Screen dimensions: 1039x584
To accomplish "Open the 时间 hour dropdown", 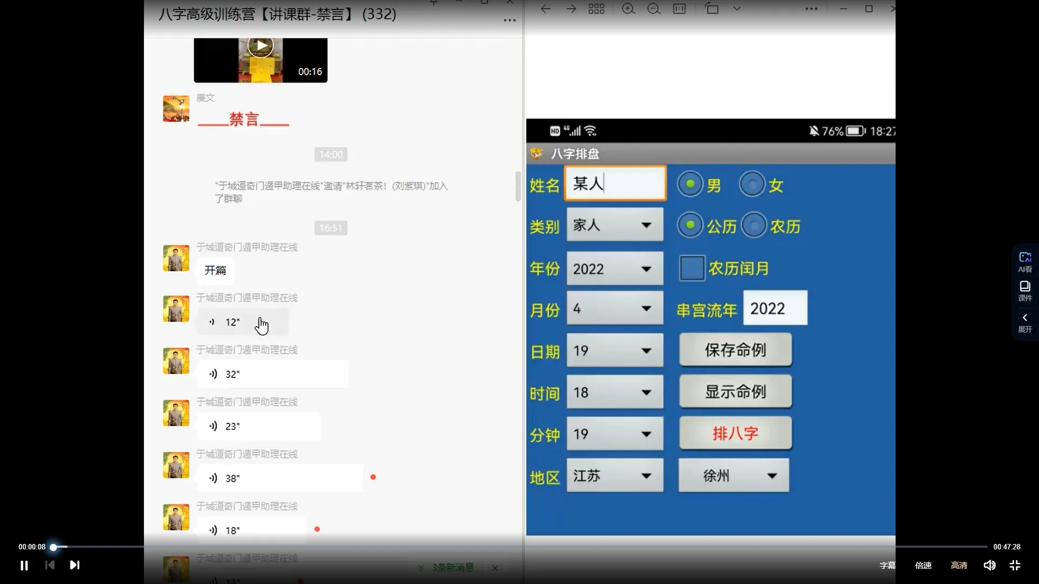I will point(615,392).
